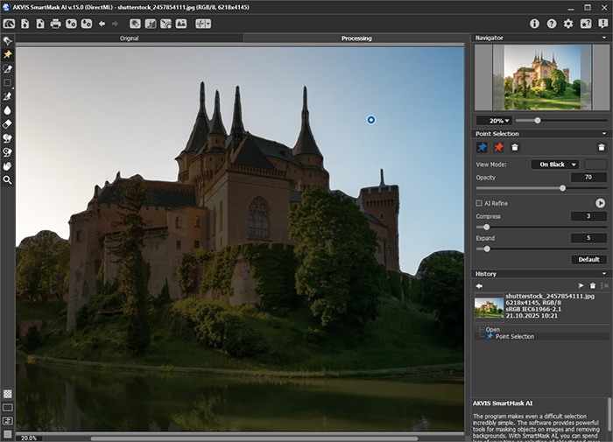Toggle the transparency checkerboard background icon
Screen dimensions: 613x442
[7, 394]
